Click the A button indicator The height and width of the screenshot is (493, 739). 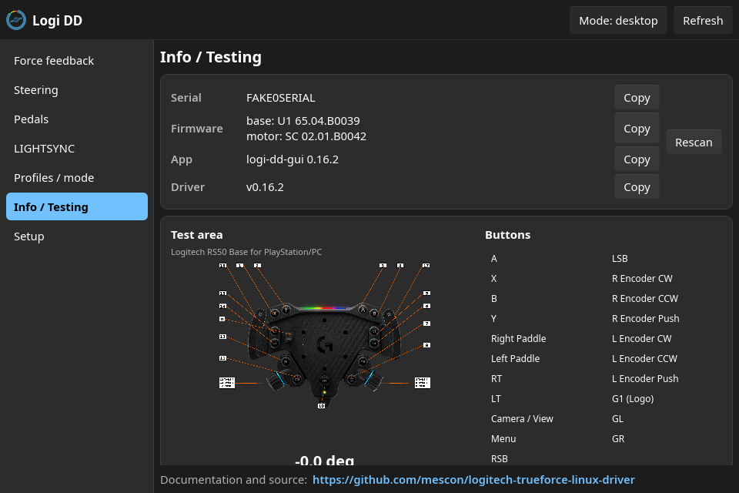[x=493, y=259]
